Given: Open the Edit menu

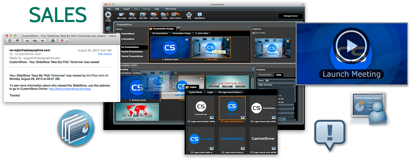Looking at the screenshot, I should (117, 9).
